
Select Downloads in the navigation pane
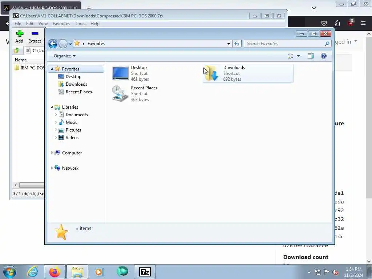(x=76, y=84)
